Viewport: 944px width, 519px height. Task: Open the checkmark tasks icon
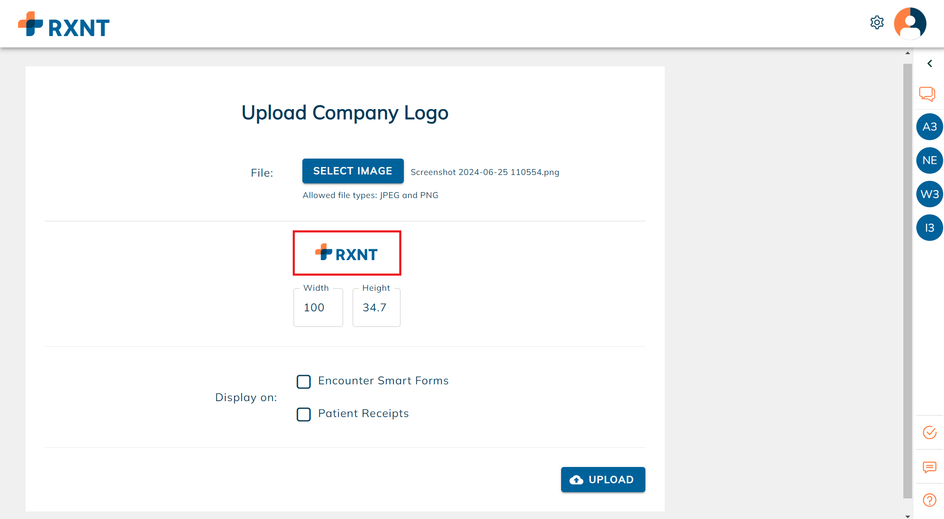pyautogui.click(x=930, y=432)
